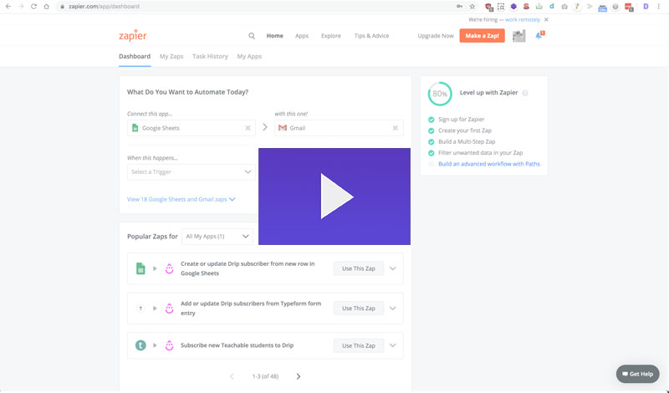The image size is (669, 393).
Task: Switch to the My Zaps tab
Action: pos(171,56)
